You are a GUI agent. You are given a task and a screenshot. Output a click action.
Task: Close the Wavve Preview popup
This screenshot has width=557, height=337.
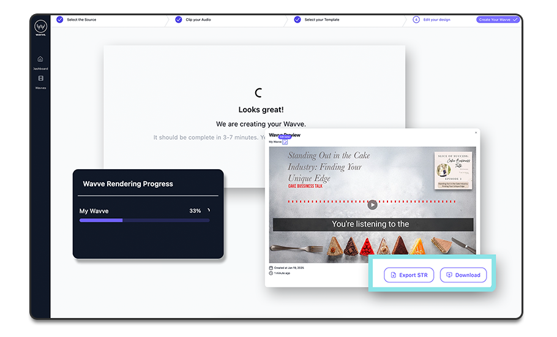pos(476,132)
